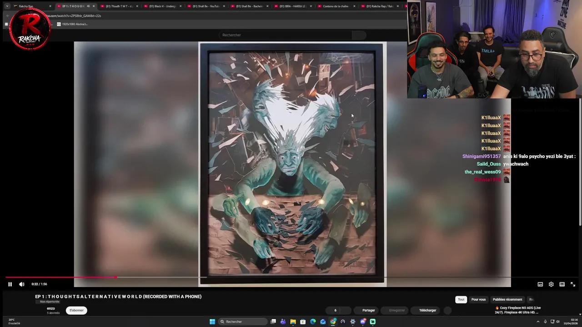The width and height of the screenshot is (582, 327).
Task: Open Microsoft Edge taskbar icon
Action: coord(313,322)
